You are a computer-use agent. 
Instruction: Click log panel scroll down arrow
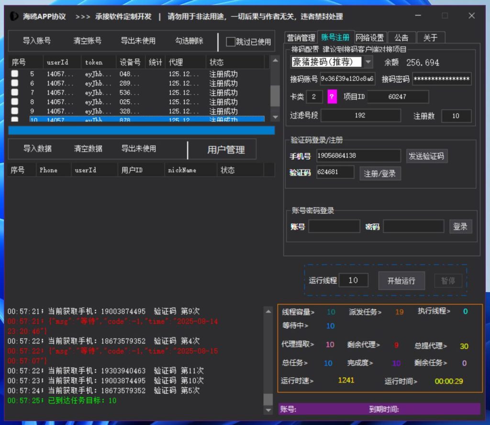[268, 410]
